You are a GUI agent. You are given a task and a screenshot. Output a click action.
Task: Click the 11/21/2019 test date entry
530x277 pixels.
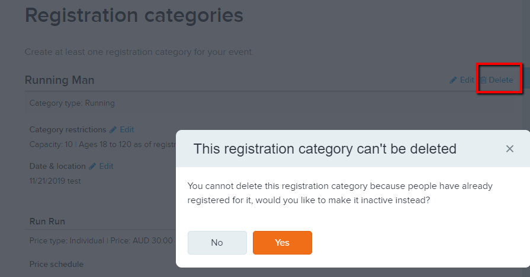(x=55, y=181)
